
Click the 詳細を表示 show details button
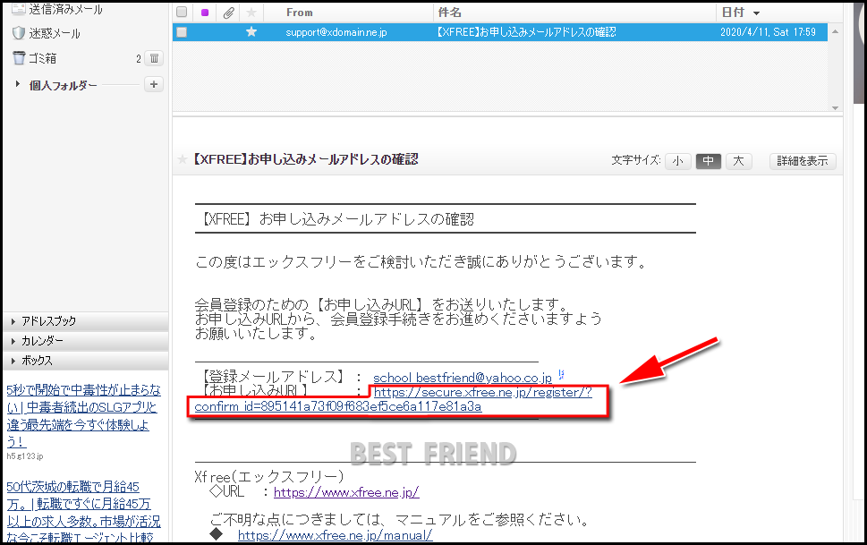coord(803,161)
